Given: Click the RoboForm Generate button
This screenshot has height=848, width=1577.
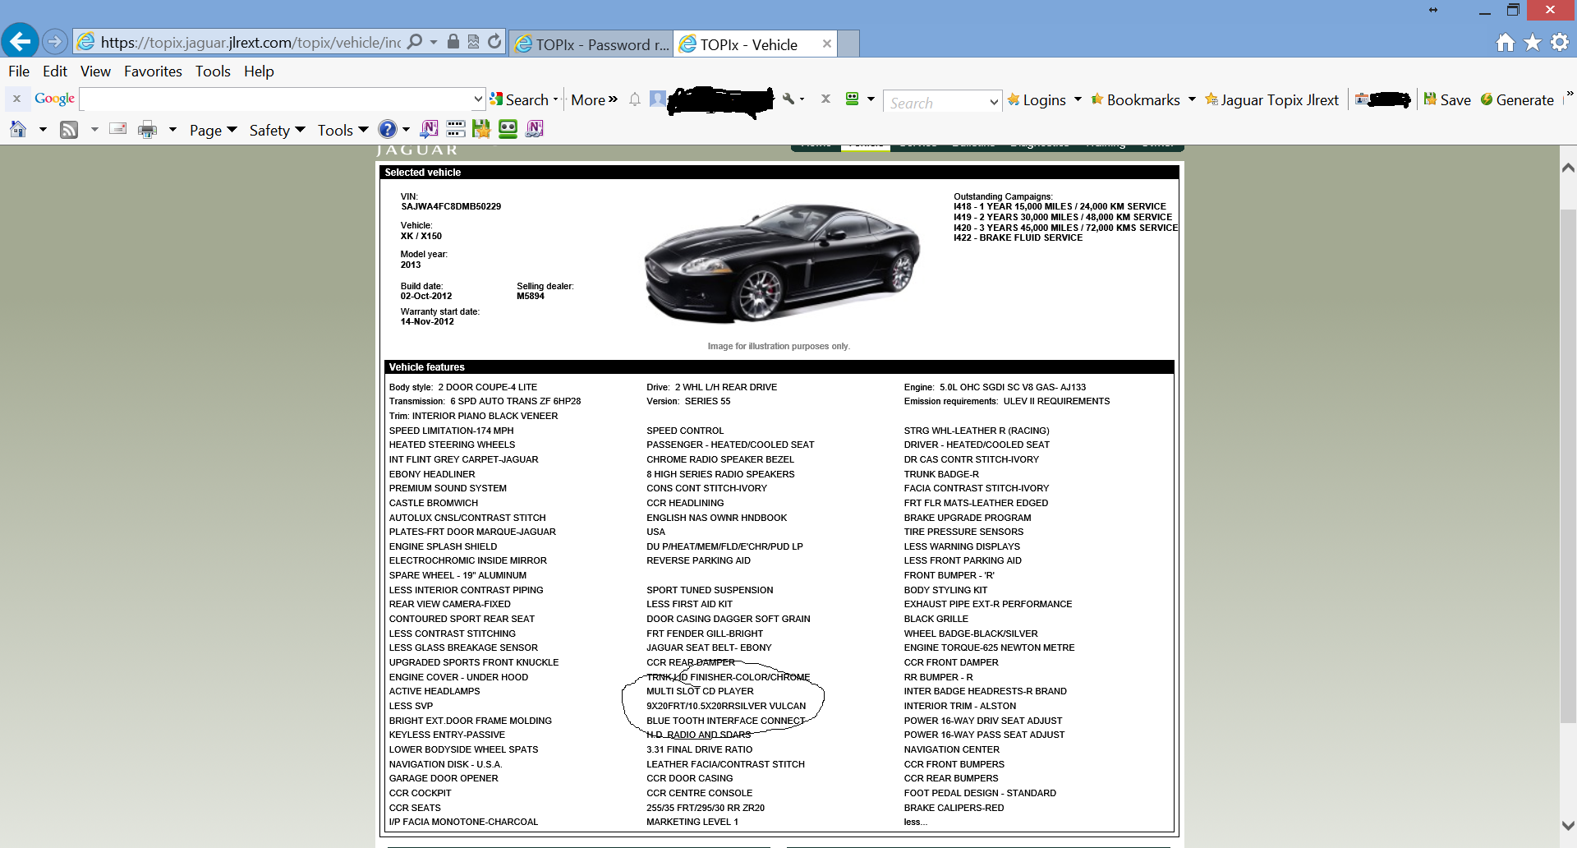Looking at the screenshot, I should tap(1517, 99).
